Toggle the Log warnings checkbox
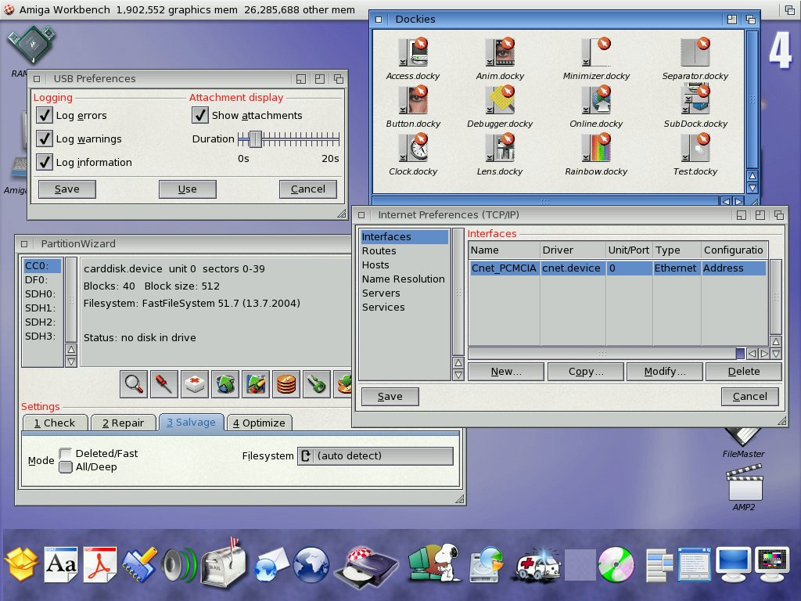Viewport: 801px width, 601px height. [45, 139]
